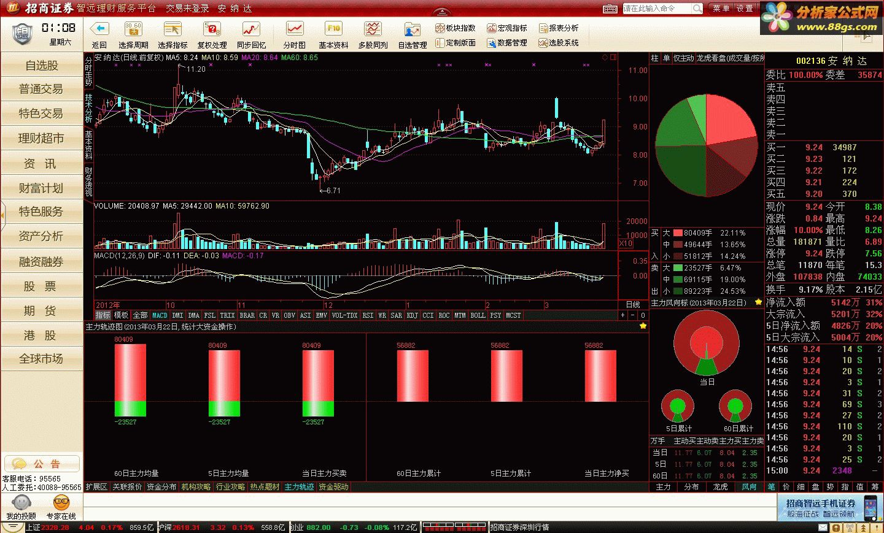This screenshot has width=884, height=533.
Task: Select 自选股 in left sidebar
Action: (x=41, y=65)
